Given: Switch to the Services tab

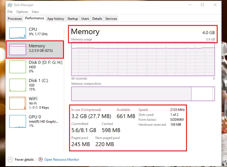Looking at the screenshot, I should (x=111, y=19).
